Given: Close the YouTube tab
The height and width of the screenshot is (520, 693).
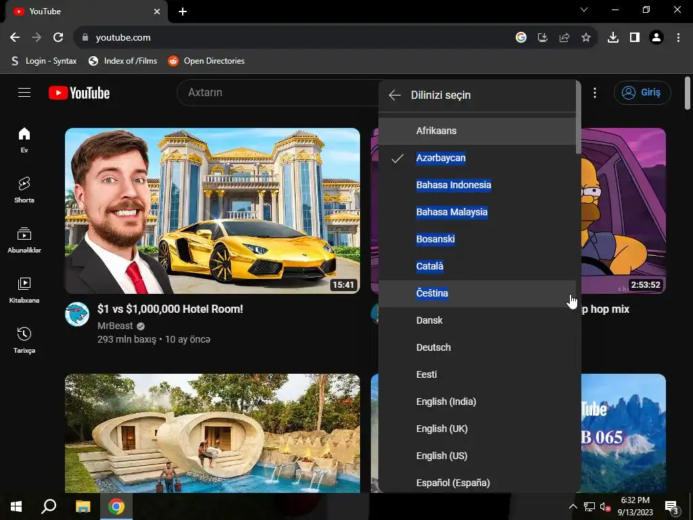Looking at the screenshot, I should coord(157,12).
